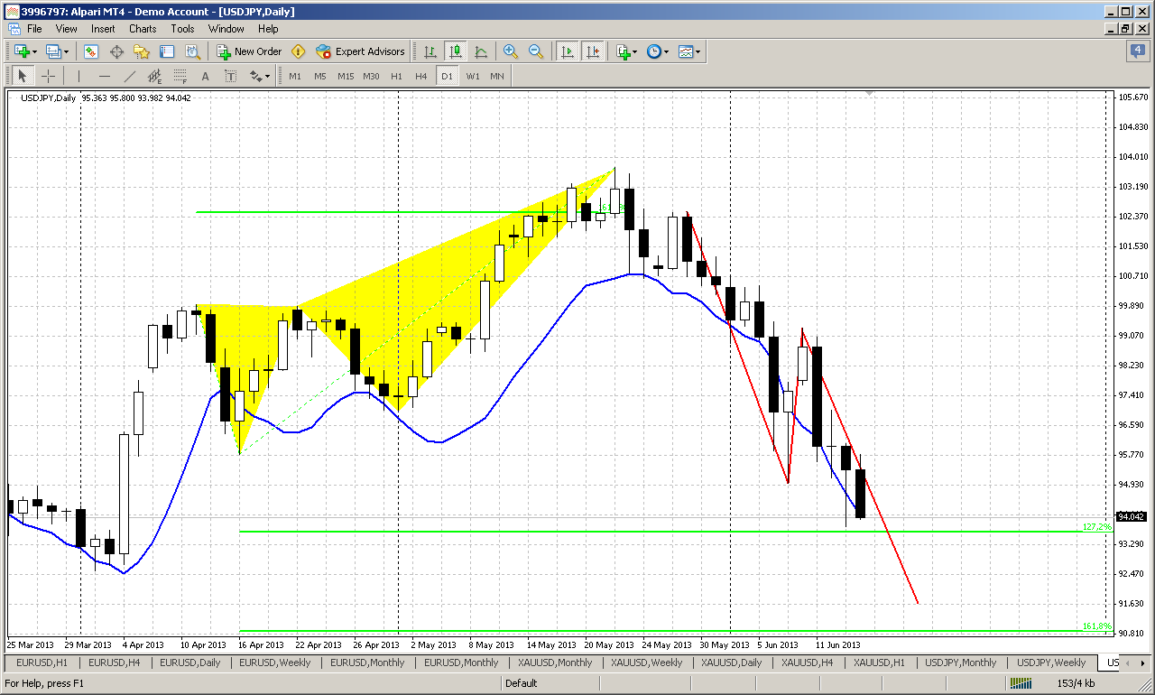Select the text label tool
The image size is (1155, 695).
pos(231,77)
